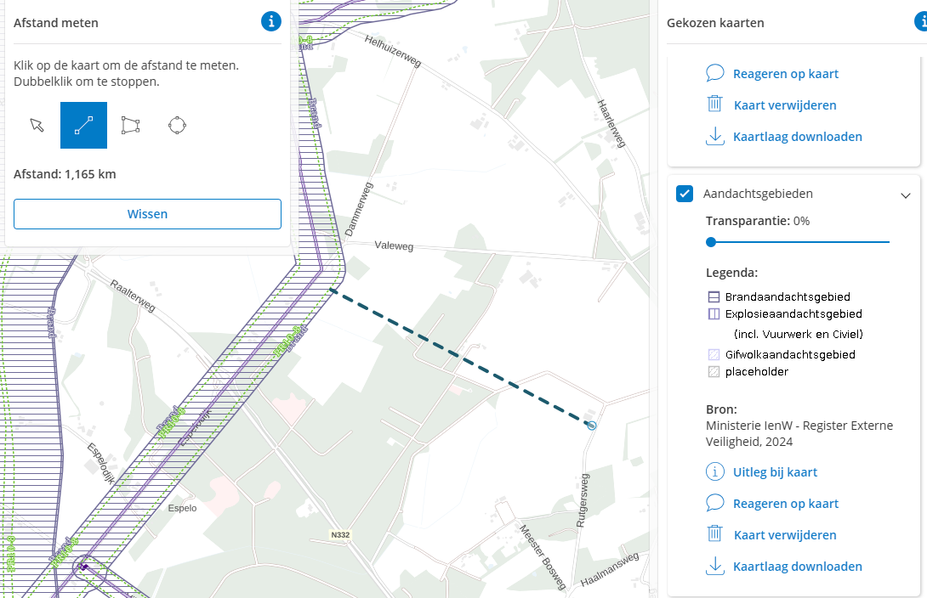Click the speech bubble icon in upper card
This screenshot has height=598, width=927.
(714, 73)
